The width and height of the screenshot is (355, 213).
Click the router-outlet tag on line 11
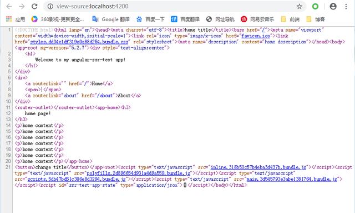click(34, 107)
